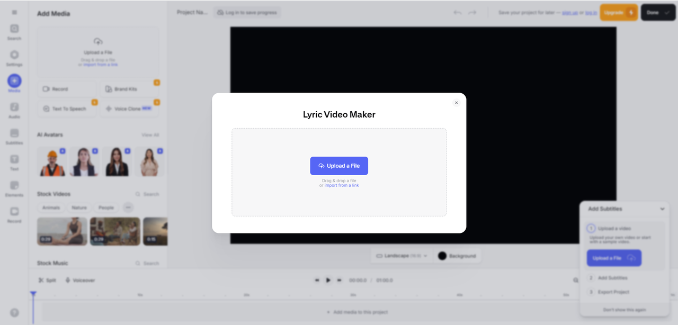Screen dimensions: 678x325
Task: Open Text To Speech option
Action: point(67,109)
